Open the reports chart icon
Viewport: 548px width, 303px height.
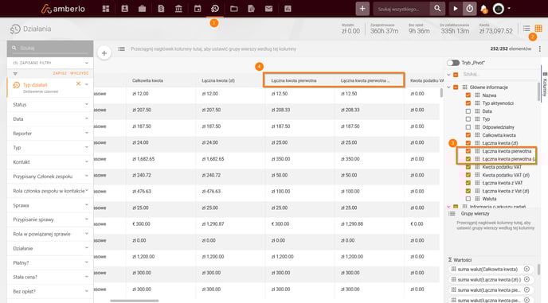pos(288,9)
